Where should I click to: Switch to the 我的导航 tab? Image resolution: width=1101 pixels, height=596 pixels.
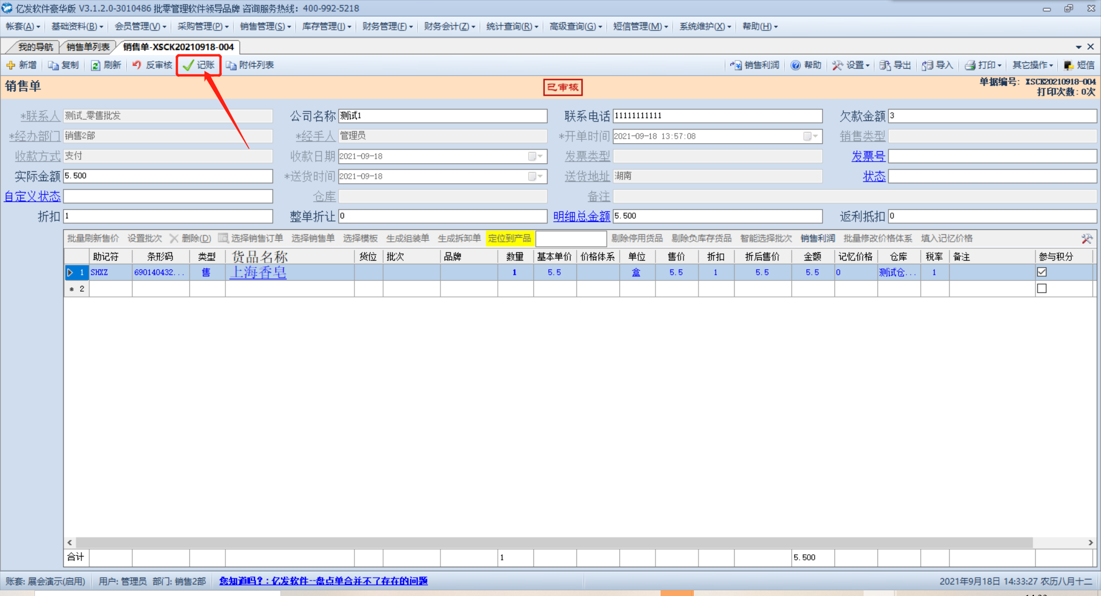pyautogui.click(x=35, y=47)
